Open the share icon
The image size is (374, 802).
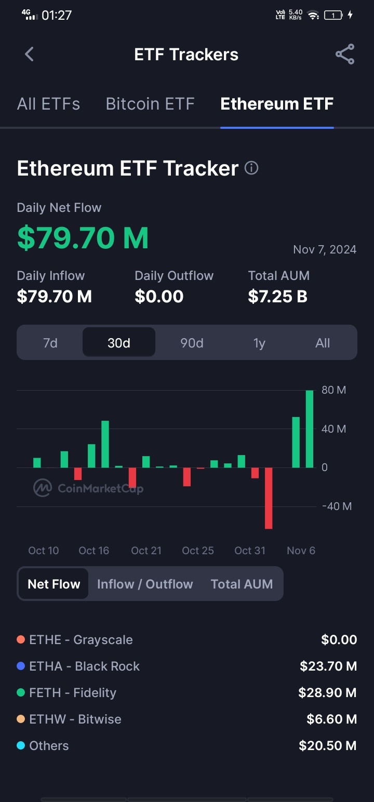tap(345, 54)
